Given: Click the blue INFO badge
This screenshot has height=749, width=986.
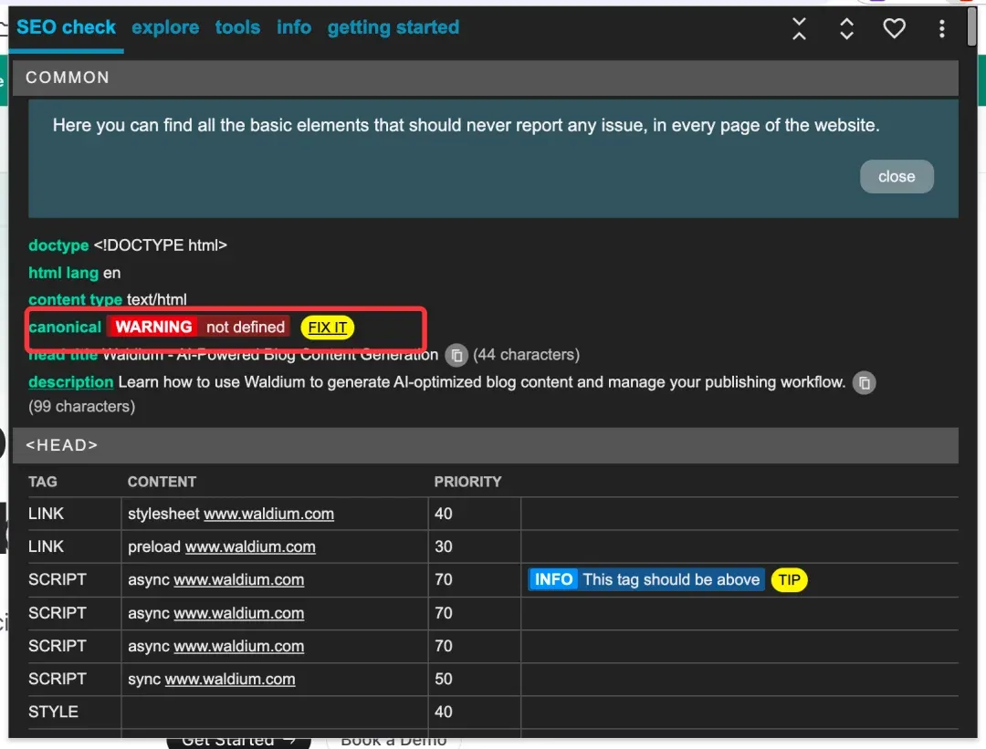Looking at the screenshot, I should click(553, 579).
